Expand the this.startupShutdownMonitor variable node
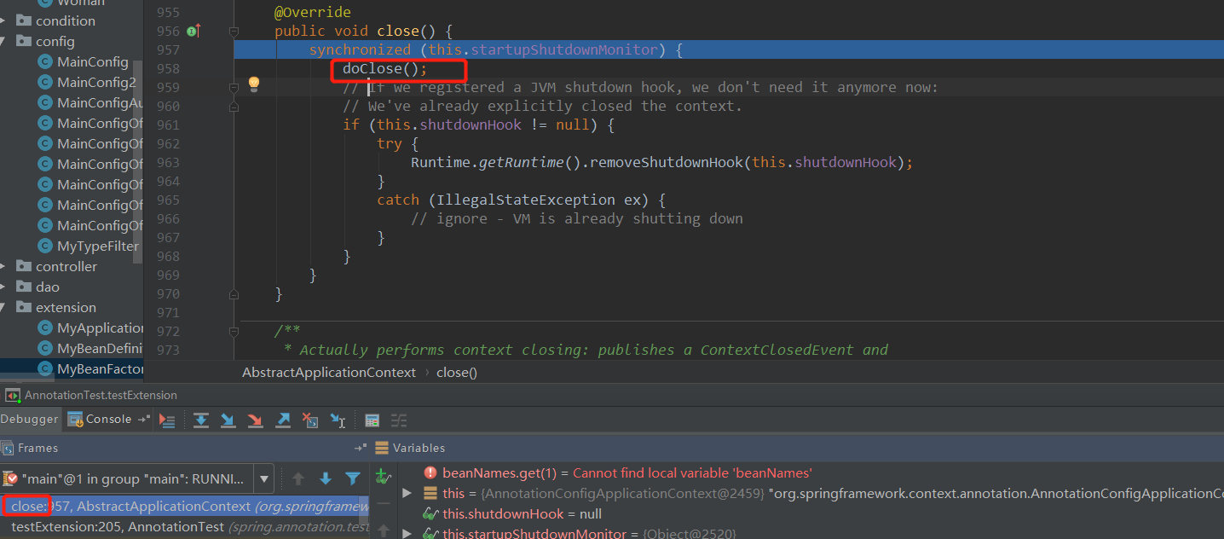 407,534
